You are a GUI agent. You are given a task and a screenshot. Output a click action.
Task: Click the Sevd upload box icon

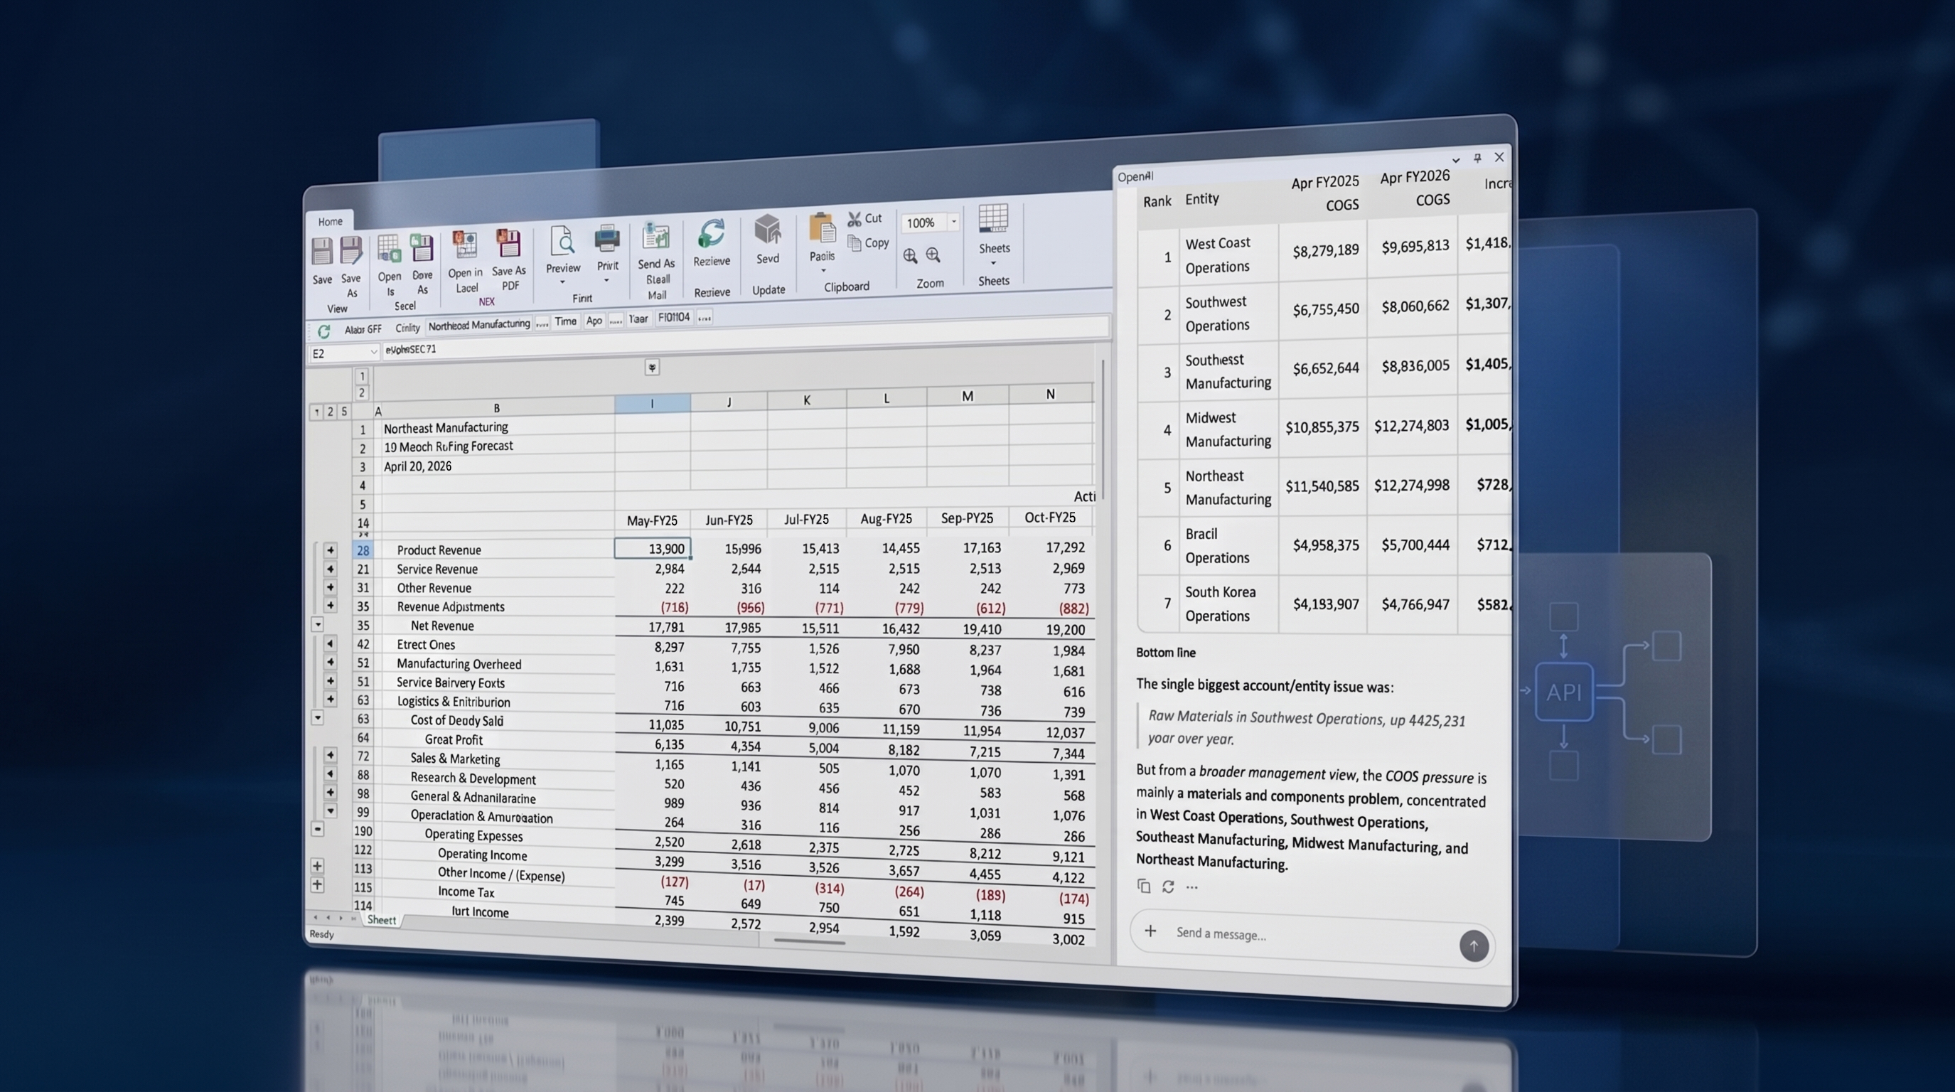point(767,230)
